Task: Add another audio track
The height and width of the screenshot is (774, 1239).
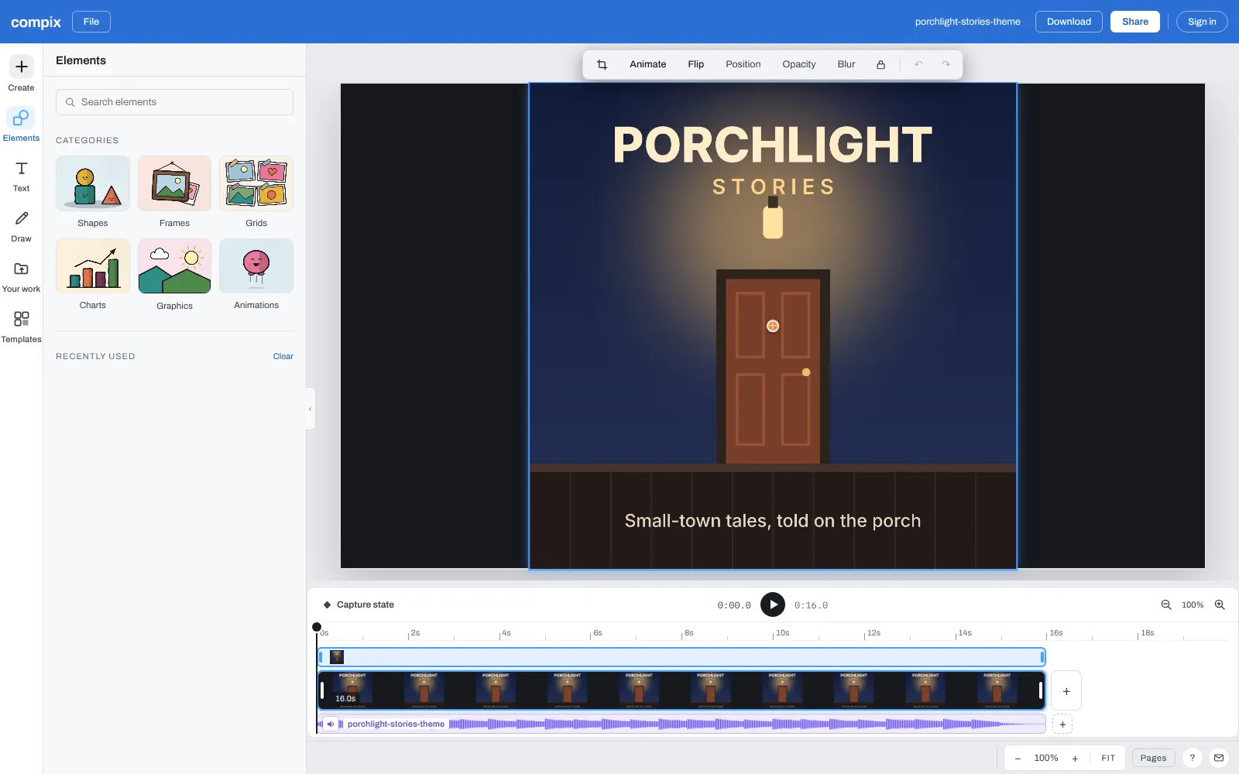Action: click(1062, 724)
